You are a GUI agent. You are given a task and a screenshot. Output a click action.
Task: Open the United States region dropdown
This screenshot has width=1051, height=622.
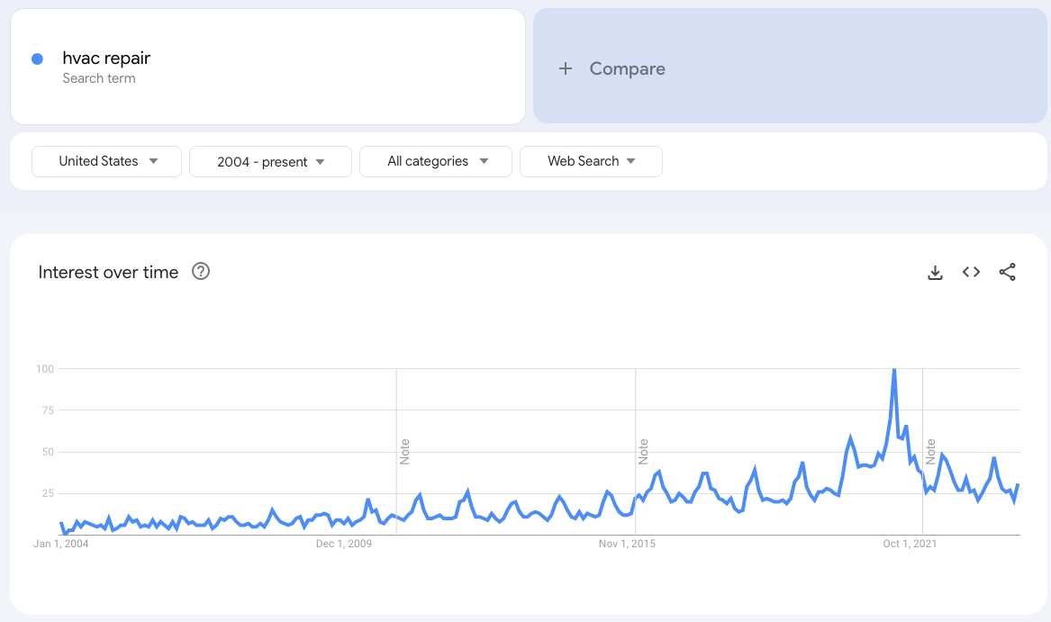click(107, 162)
